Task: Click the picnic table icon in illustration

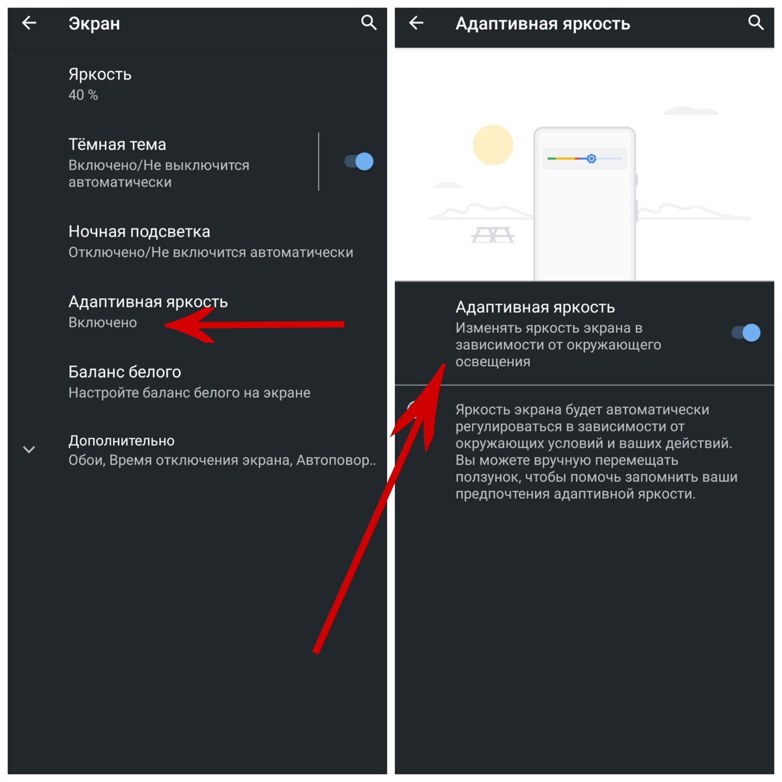Action: point(493,235)
